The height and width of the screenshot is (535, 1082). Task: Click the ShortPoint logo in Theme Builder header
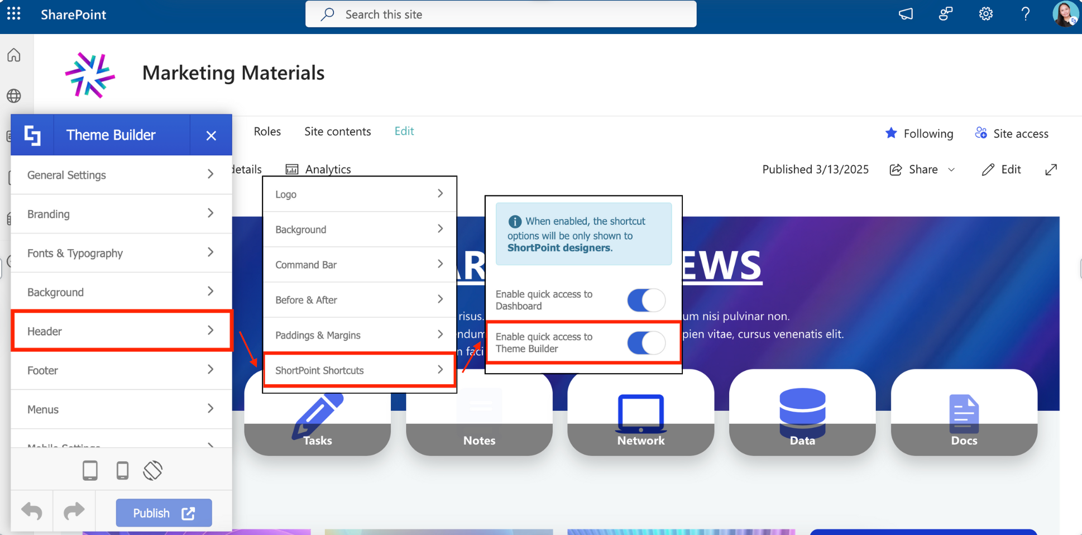[x=32, y=135]
